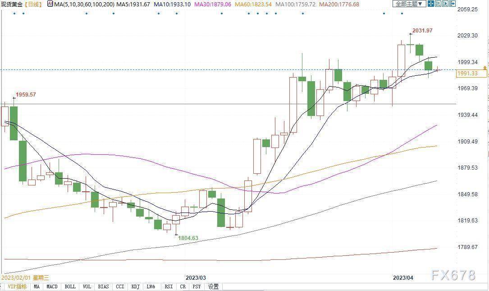The height and width of the screenshot is (291, 489).
Task: Open the 日线 timeframe selector
Action: 33,4
